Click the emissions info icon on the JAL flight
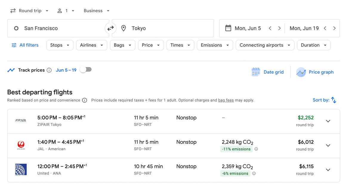This screenshot has height=192, width=358. (256, 149)
